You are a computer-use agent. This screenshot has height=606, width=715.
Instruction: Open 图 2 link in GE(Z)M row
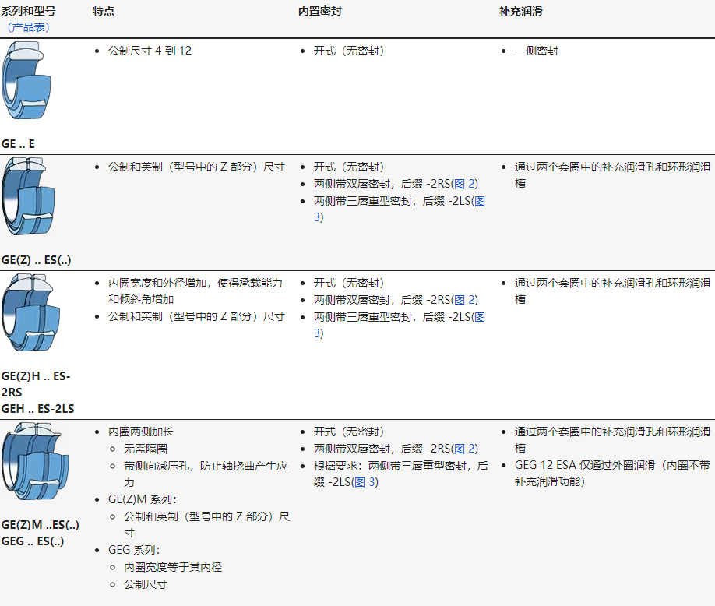(x=466, y=449)
